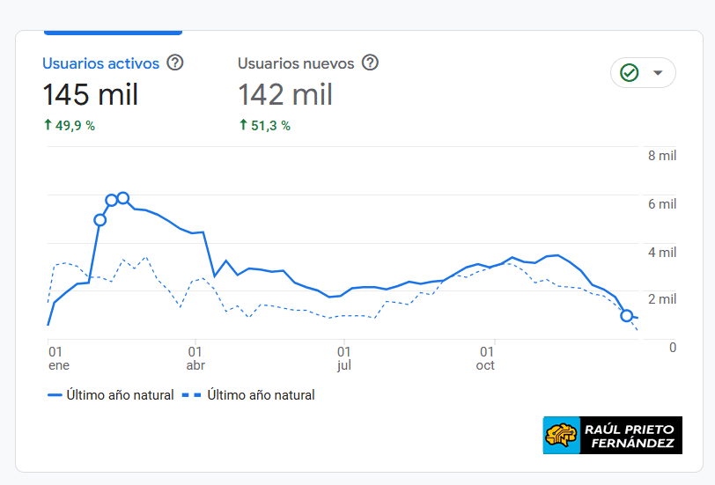Screen dimensions: 715x485
Task: Toggle the dashed 'Último año natural' legend label
Action: click(x=261, y=395)
